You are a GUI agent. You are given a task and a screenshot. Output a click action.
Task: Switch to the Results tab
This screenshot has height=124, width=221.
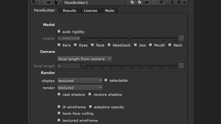[x=69, y=11]
